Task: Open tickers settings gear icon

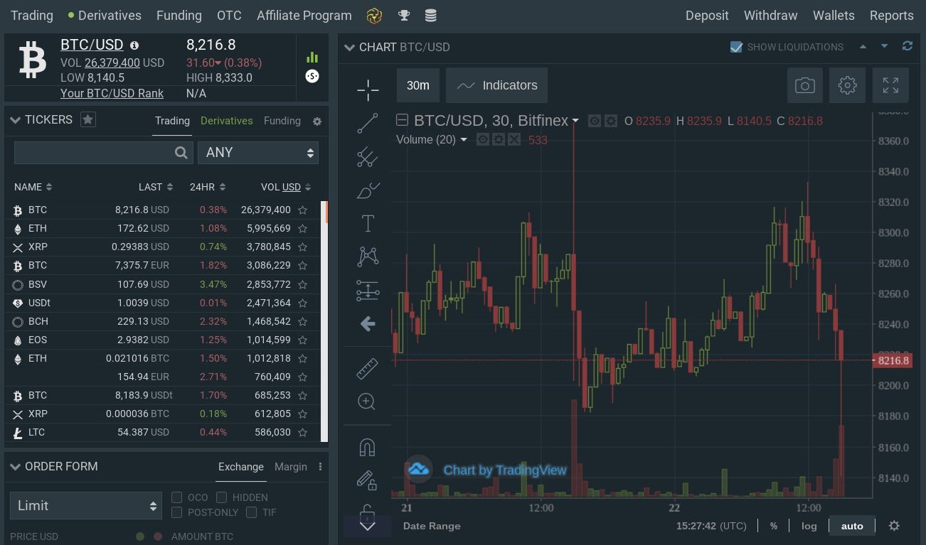Action: [x=317, y=122]
